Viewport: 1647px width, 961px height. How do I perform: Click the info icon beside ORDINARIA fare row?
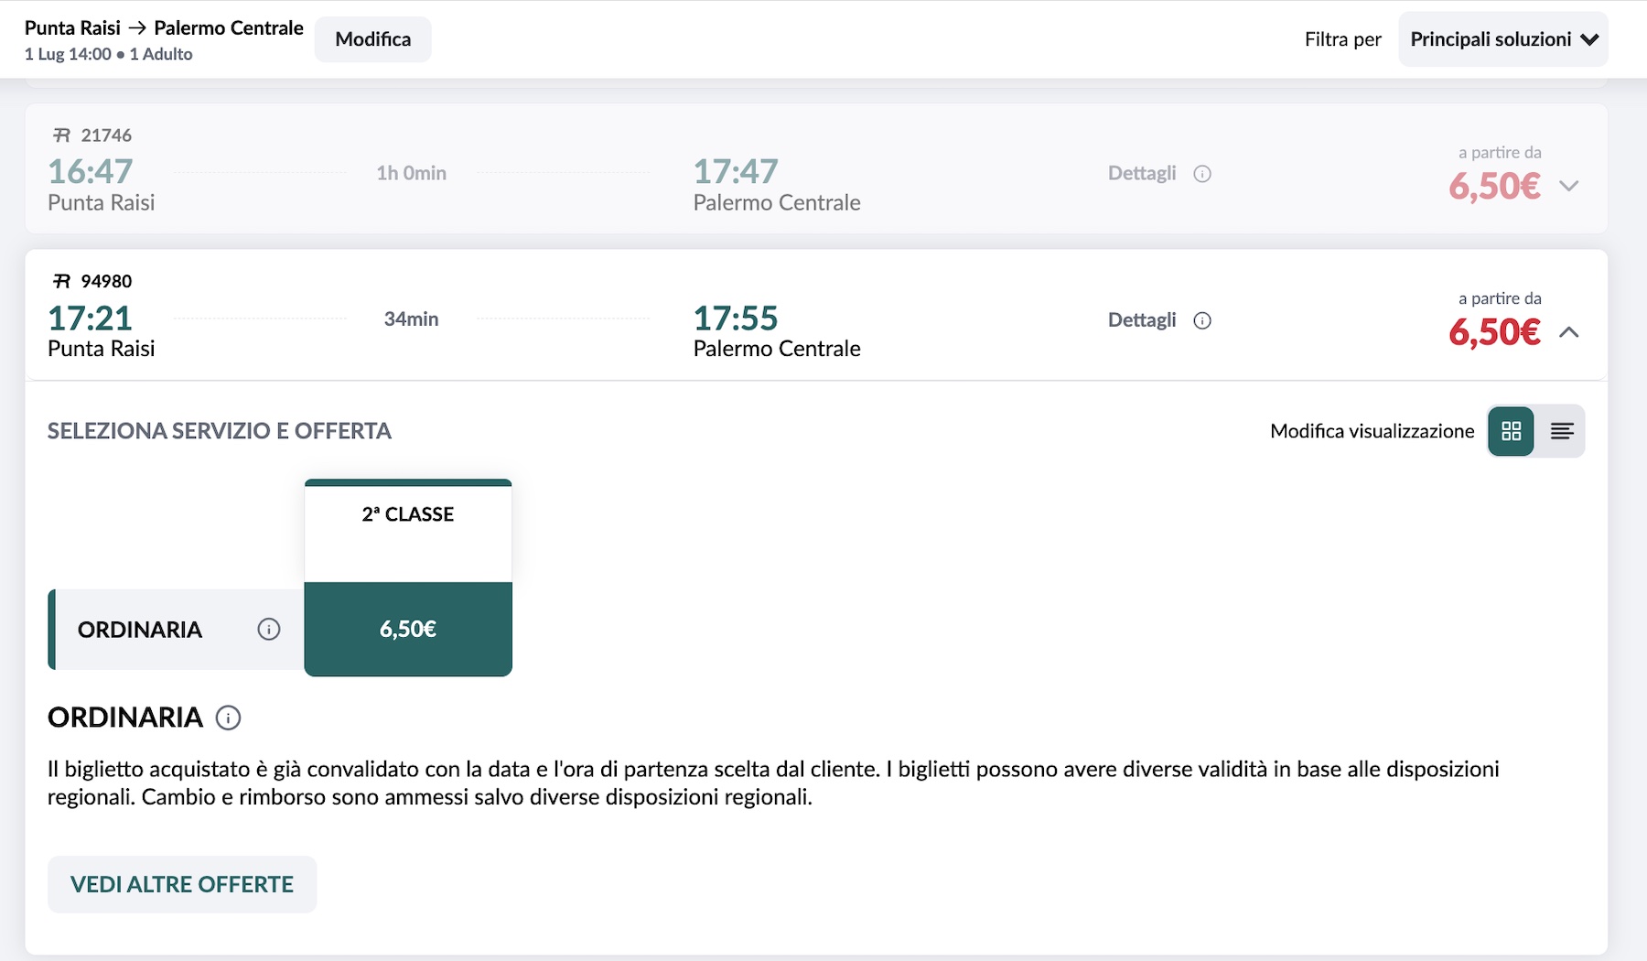click(268, 629)
